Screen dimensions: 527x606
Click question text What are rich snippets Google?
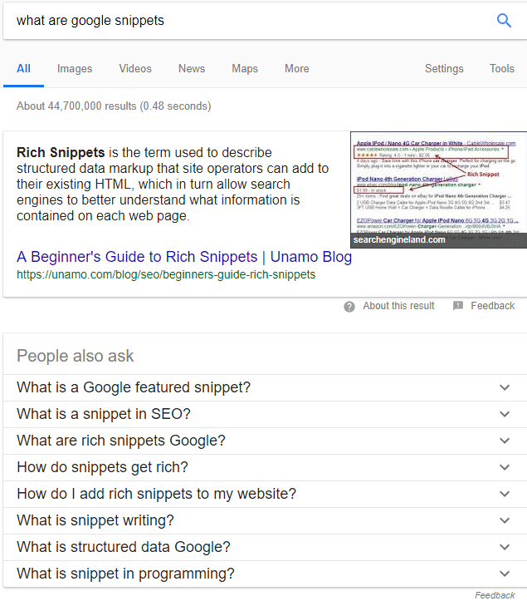pos(121,441)
